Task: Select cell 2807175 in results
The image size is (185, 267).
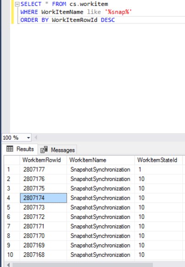Action: pos(44,188)
